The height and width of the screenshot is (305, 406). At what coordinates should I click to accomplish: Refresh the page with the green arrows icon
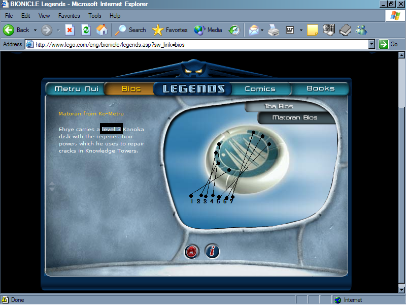(x=86, y=30)
